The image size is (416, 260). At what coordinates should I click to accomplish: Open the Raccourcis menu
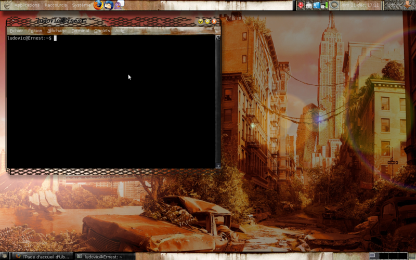coord(56,5)
